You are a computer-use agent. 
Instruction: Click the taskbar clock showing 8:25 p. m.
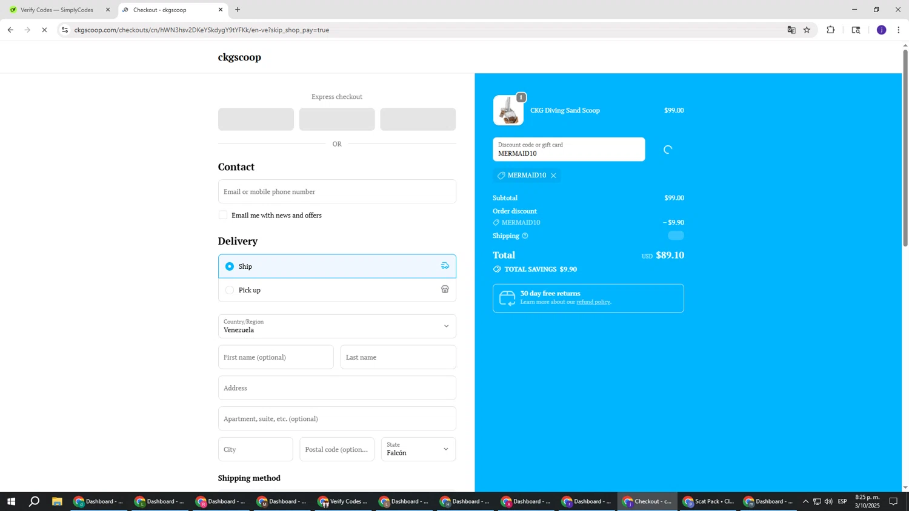coord(867,501)
